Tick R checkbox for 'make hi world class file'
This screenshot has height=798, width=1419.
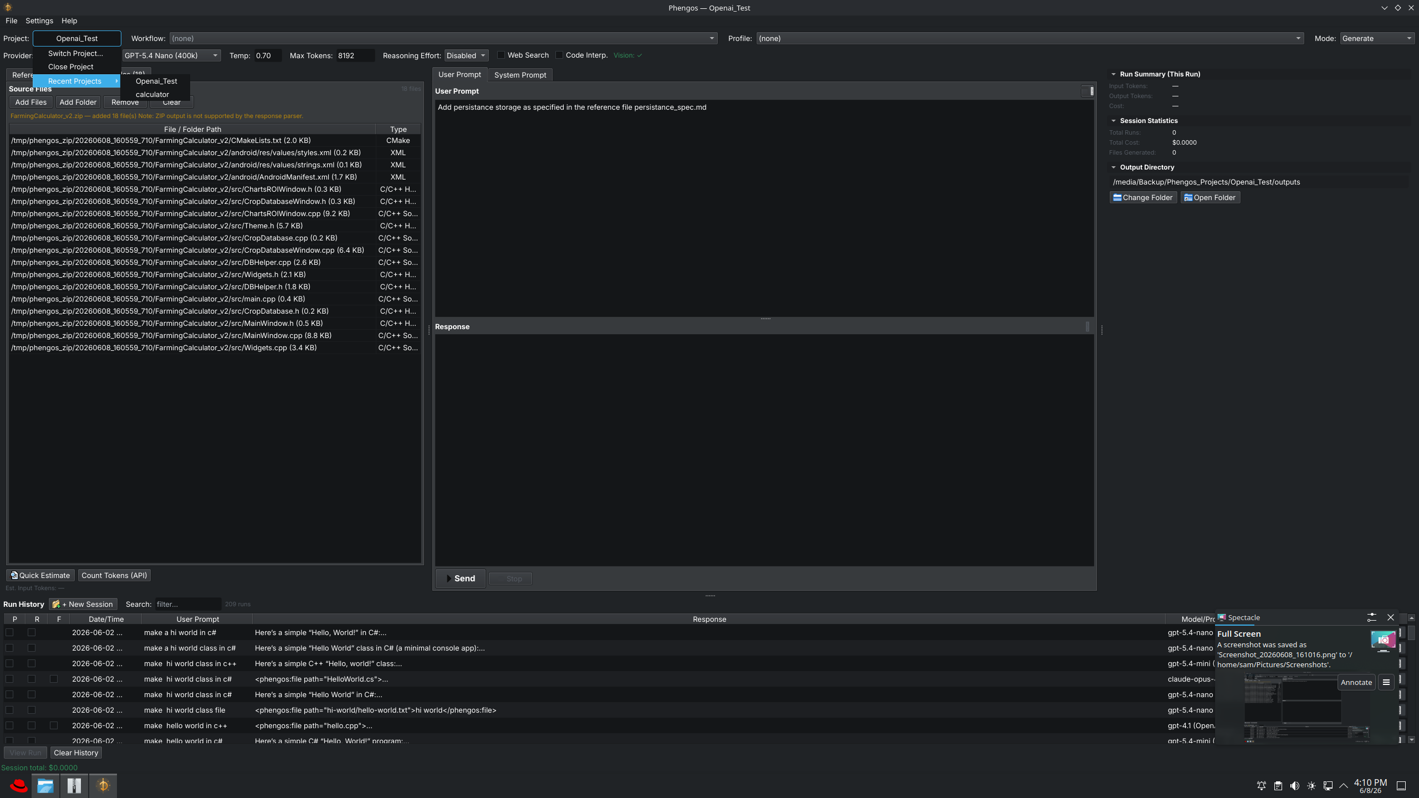(32, 710)
